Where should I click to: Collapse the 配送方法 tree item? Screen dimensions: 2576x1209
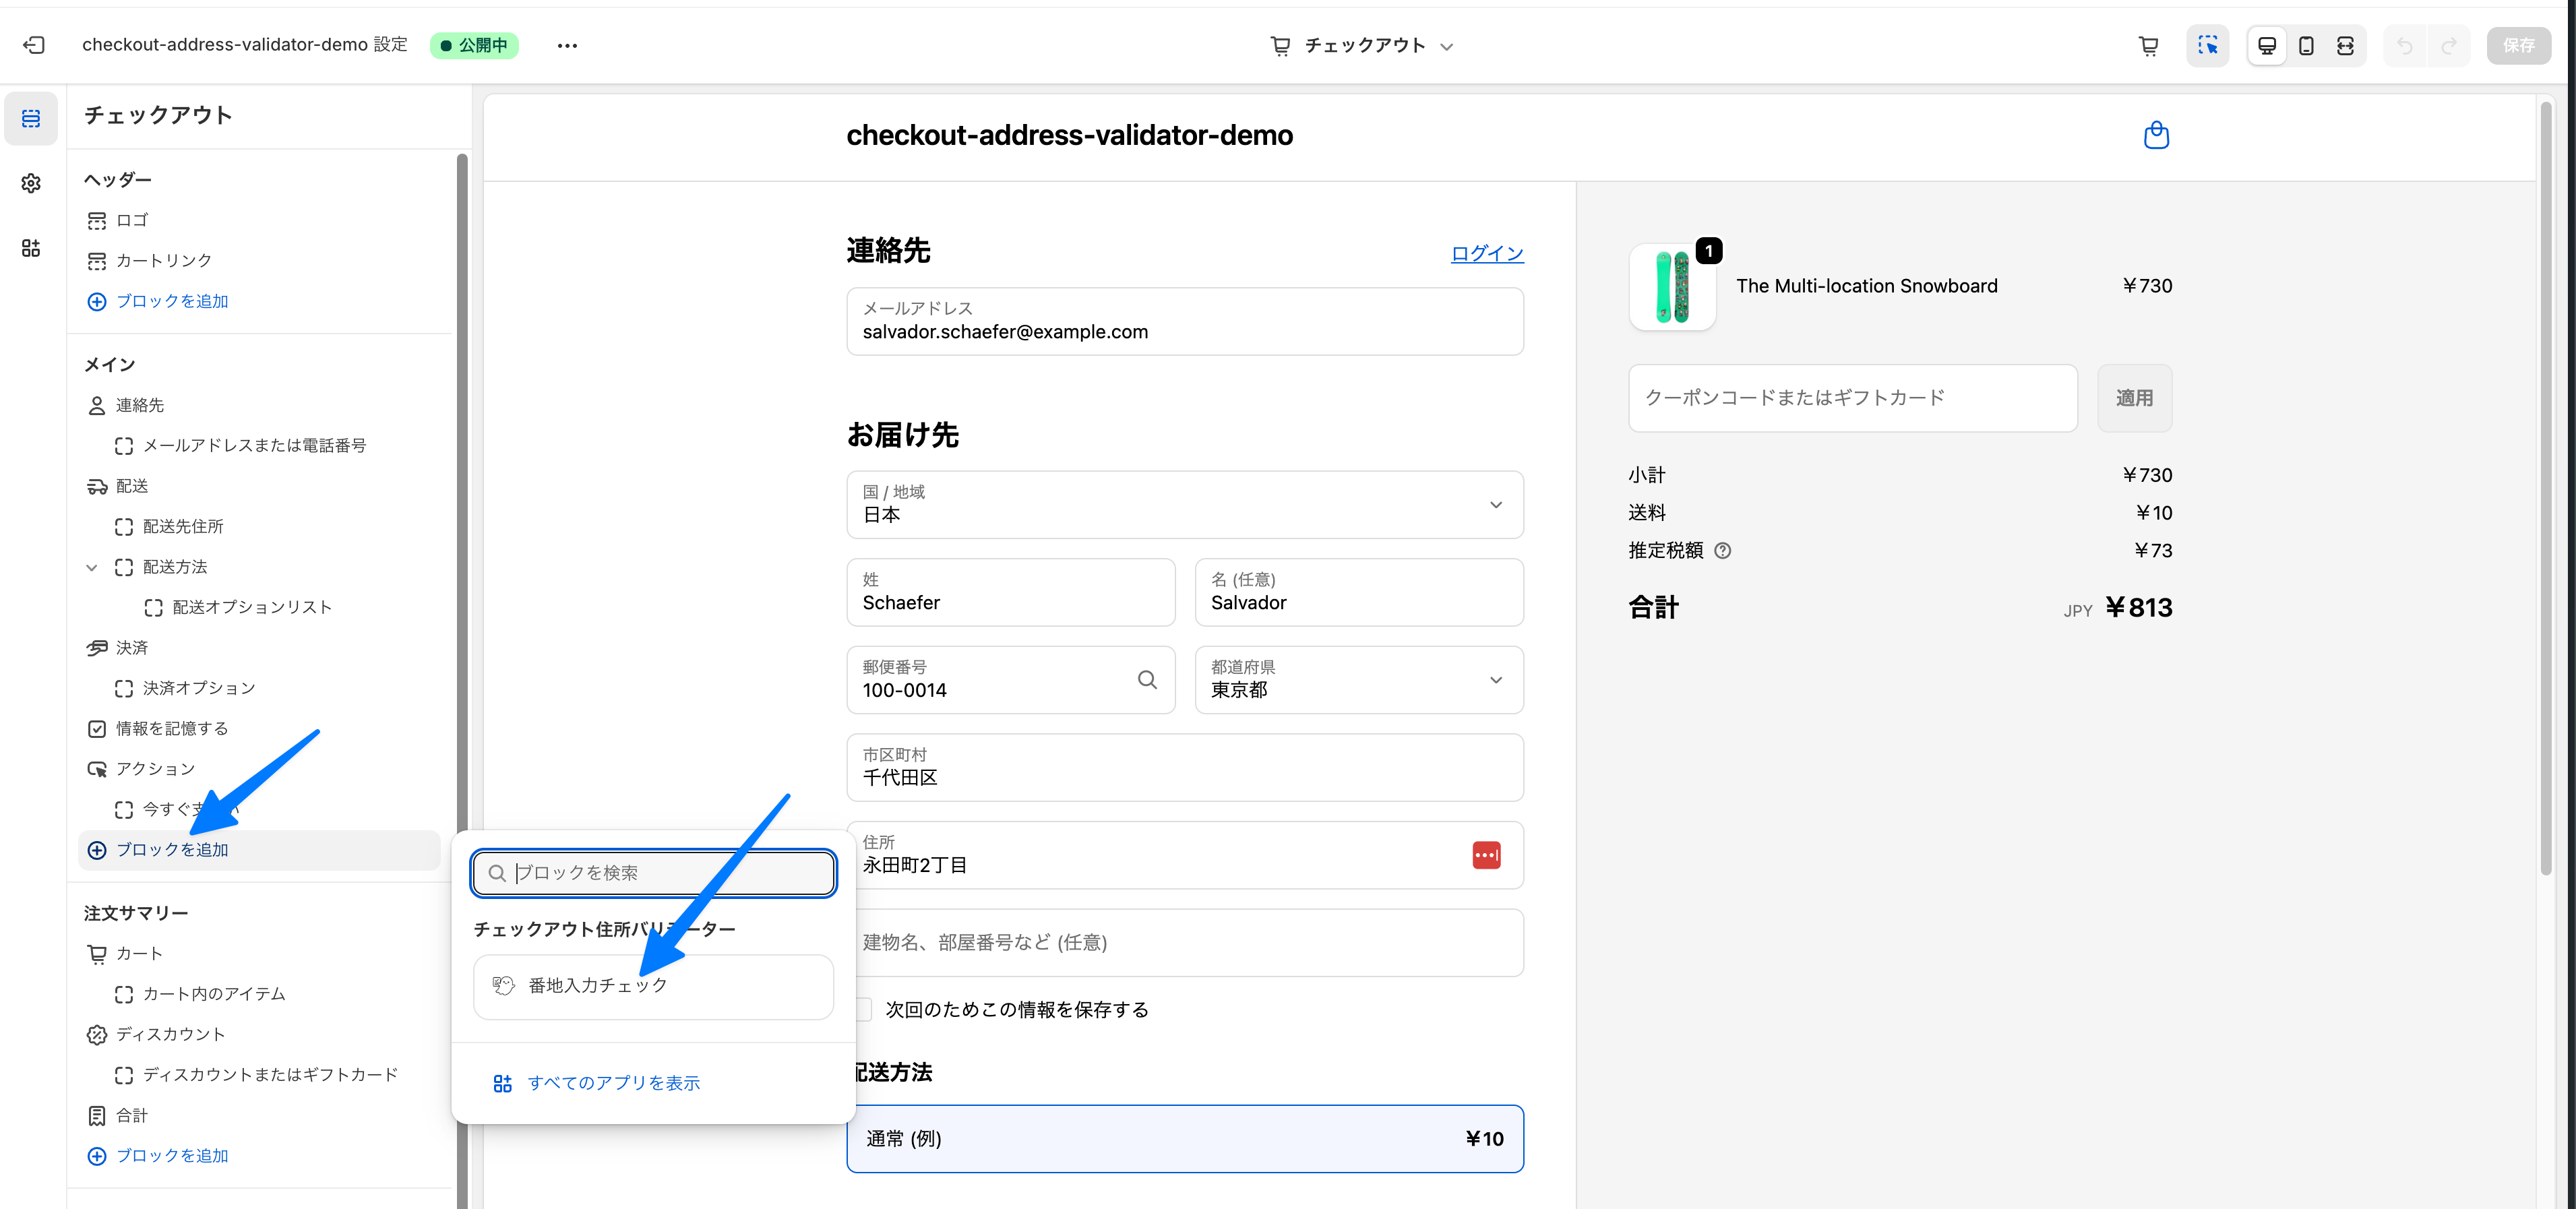[x=92, y=567]
